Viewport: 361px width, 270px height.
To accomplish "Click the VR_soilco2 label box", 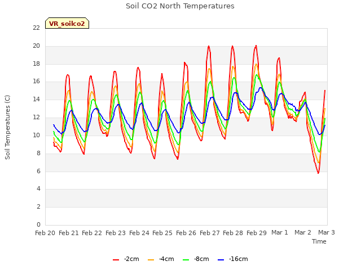I will pos(67,23).
